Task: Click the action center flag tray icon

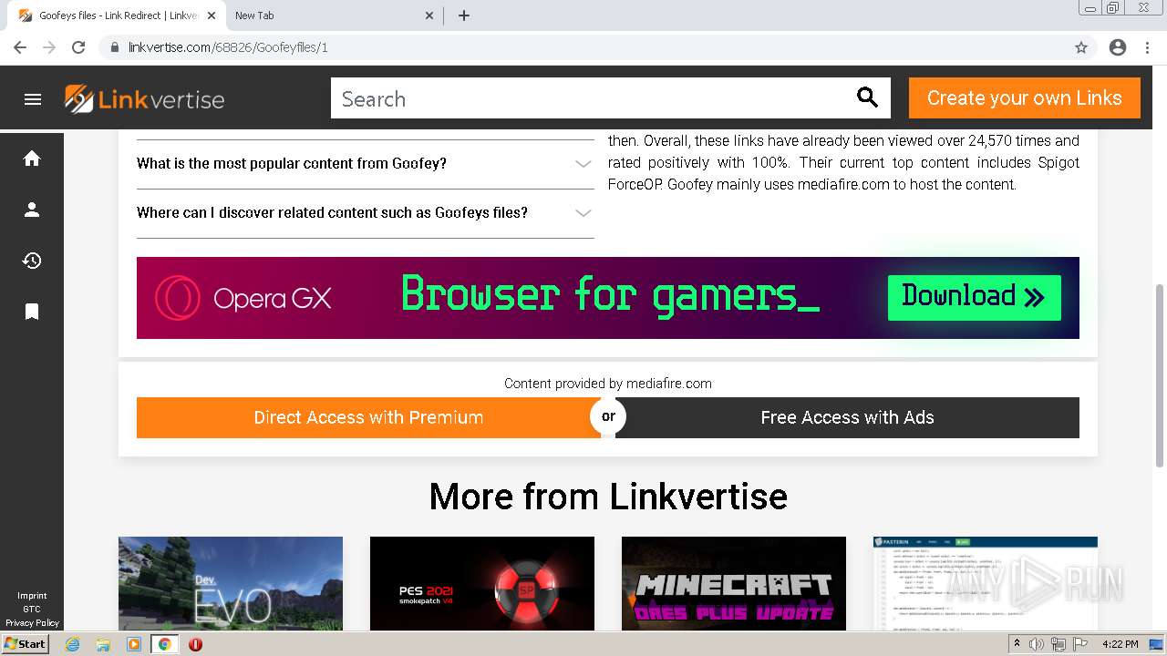Action: [1079, 644]
